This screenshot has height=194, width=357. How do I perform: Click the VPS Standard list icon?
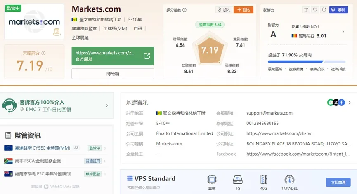click(x=130, y=178)
